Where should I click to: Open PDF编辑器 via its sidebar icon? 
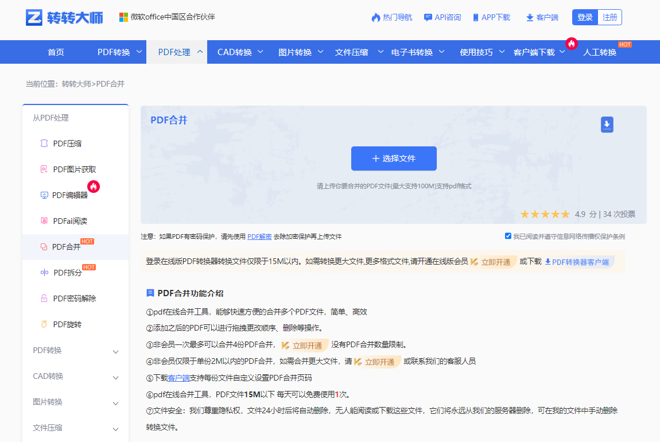(45, 195)
